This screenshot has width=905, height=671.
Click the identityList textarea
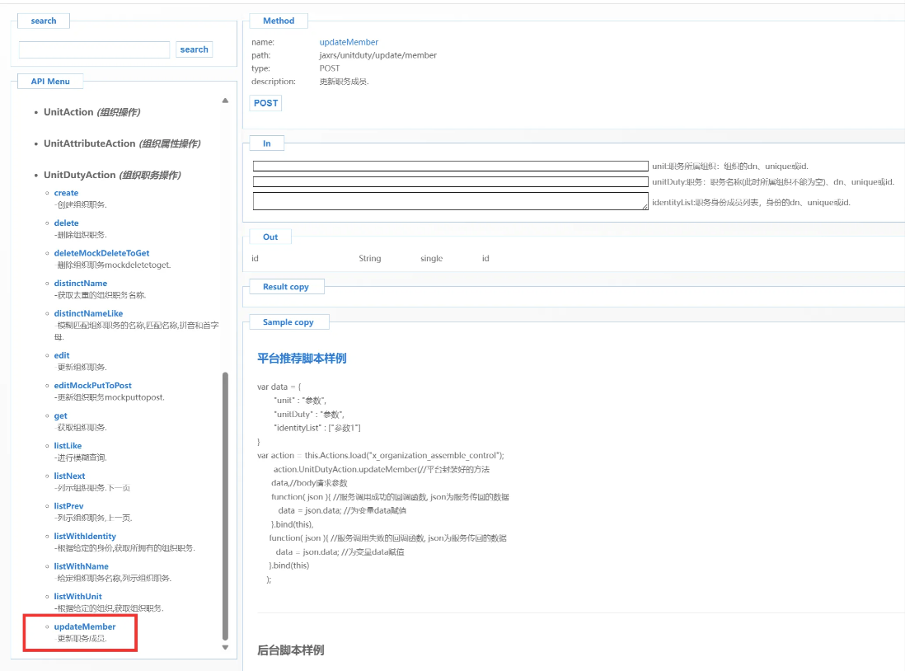[x=450, y=201]
